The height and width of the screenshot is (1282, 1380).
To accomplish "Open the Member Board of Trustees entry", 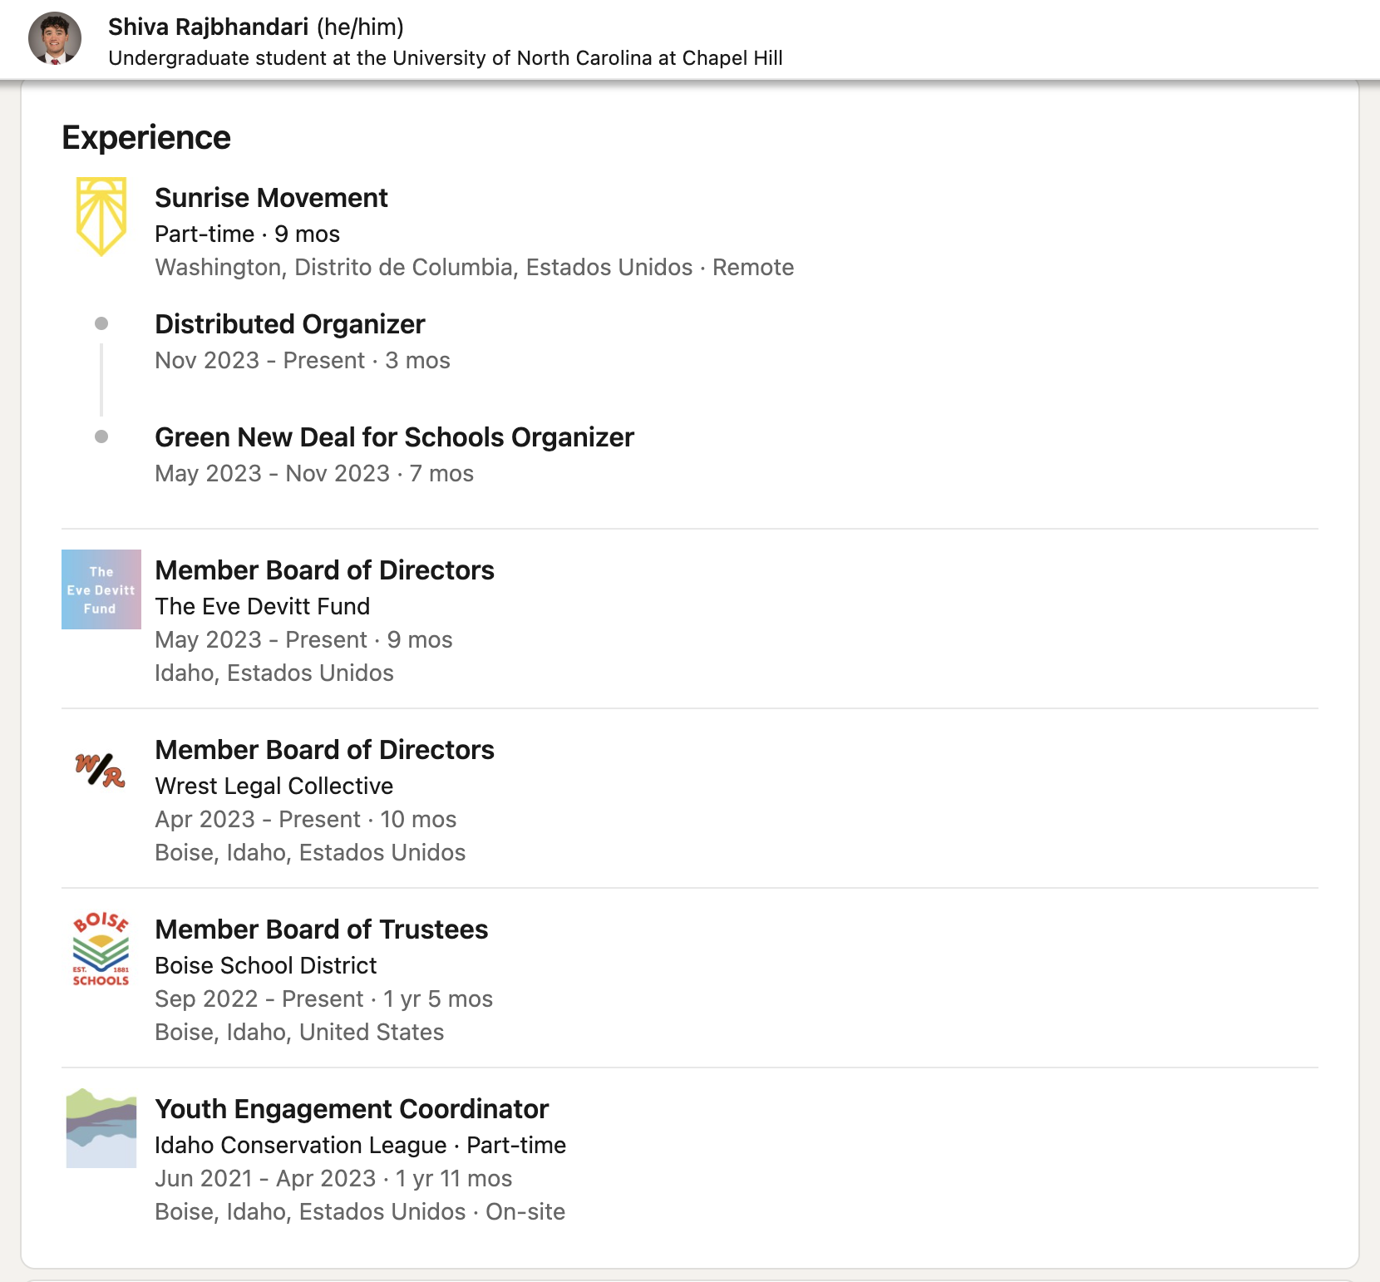I will [322, 929].
